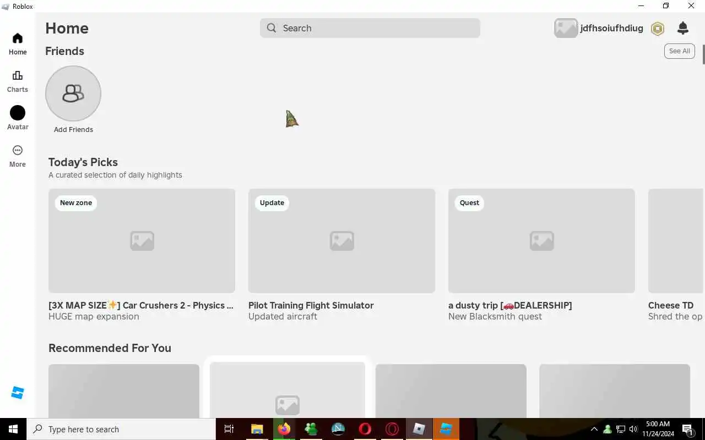This screenshot has width=705, height=440.
Task: Click the taskbar Type here to search box
Action: coord(121,429)
